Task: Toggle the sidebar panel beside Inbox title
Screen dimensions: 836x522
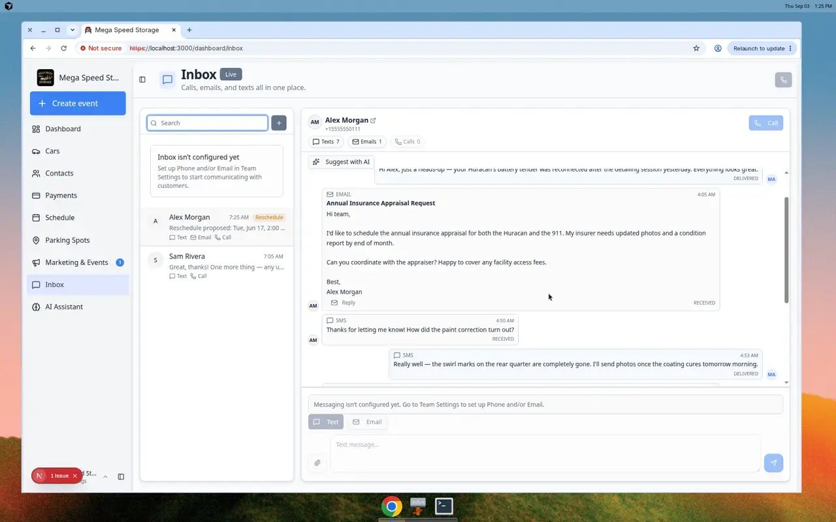Action: (x=142, y=80)
